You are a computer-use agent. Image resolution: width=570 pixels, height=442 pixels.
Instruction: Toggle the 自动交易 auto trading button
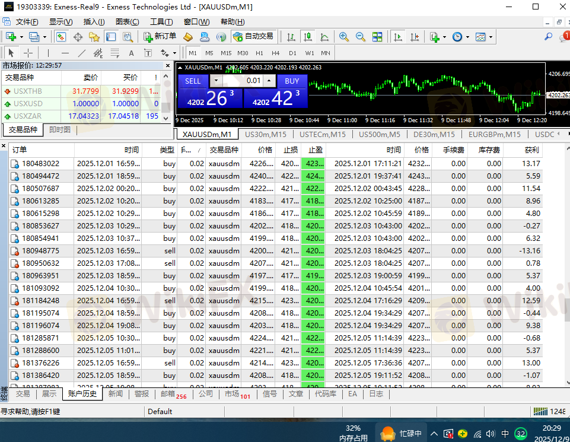[253, 37]
